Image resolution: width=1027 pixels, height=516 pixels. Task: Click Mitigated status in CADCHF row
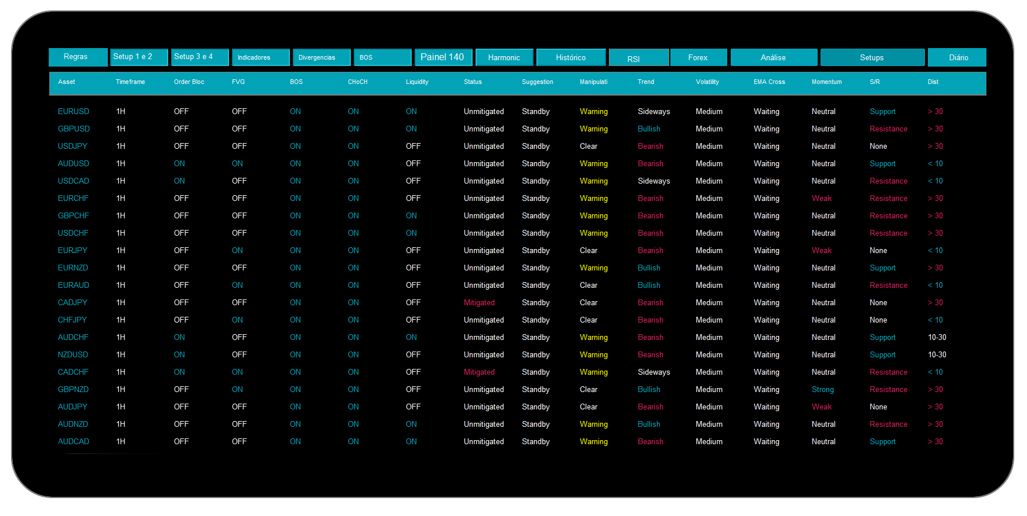pos(479,372)
